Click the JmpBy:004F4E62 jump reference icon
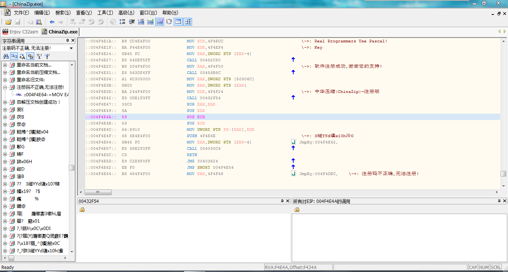The image size is (508, 272). tap(293, 142)
